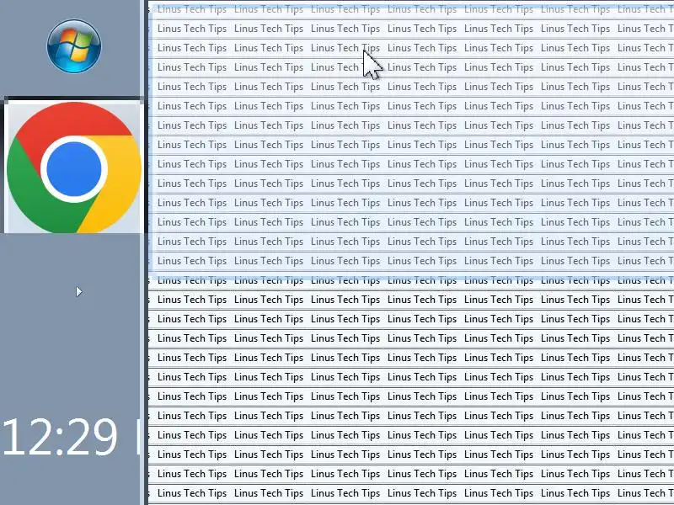Screen dimensions: 674x505
Task: Open the Windows Start orb
Action: (74, 46)
